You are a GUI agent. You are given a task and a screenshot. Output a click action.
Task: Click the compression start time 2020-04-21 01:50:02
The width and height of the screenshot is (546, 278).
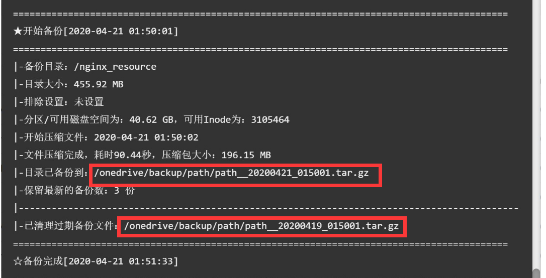[x=146, y=137]
